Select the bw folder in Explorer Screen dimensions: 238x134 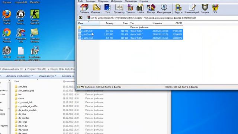pyautogui.click(x=20, y=95)
